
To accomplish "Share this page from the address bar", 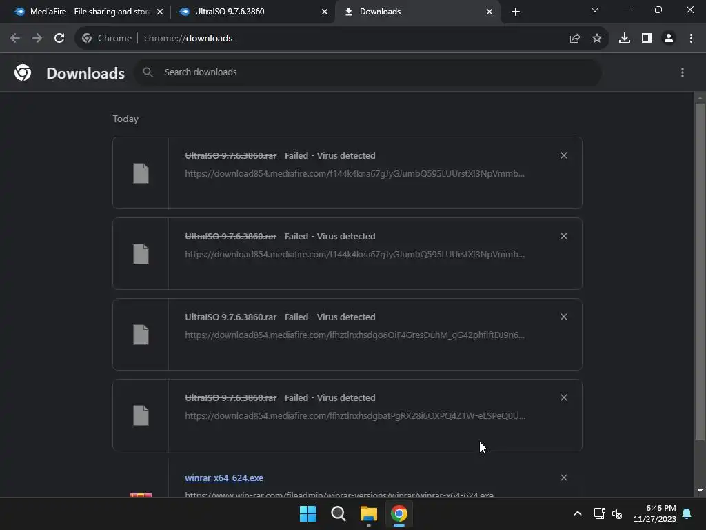I will click(x=575, y=39).
